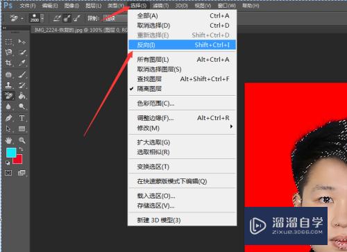Open the 视图(V) menu
Screen dimensions: 347x252
(x=203, y=6)
